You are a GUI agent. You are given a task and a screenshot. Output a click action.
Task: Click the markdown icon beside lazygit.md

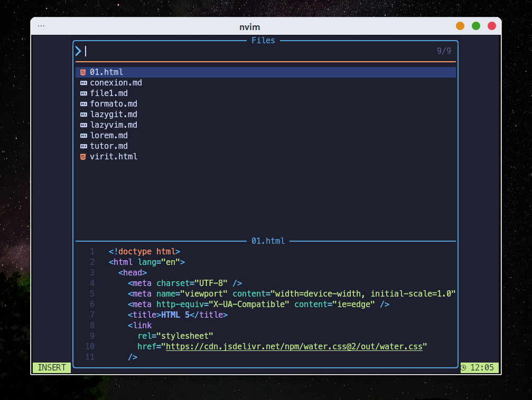pyautogui.click(x=83, y=115)
